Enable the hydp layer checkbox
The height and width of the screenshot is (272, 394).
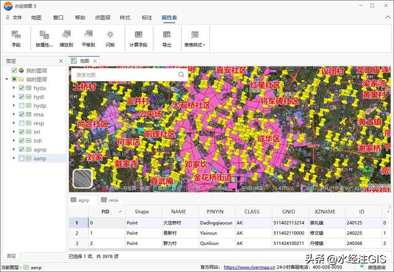22,105
